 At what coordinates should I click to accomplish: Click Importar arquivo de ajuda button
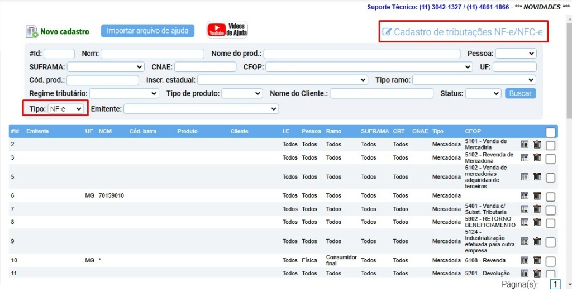(147, 31)
